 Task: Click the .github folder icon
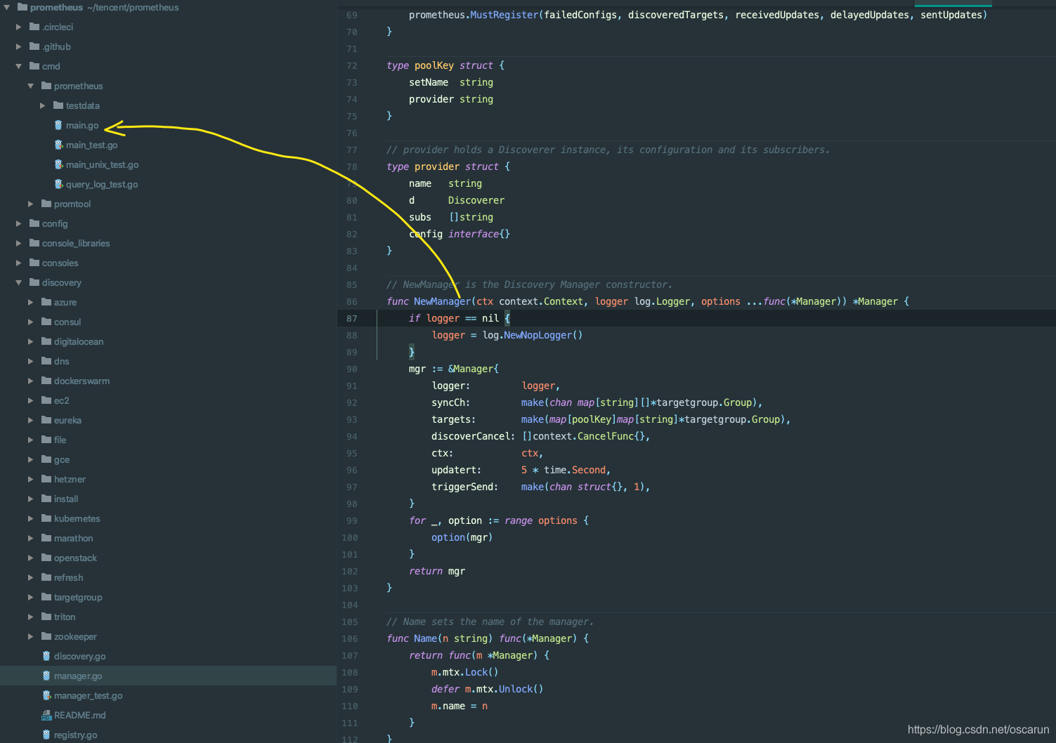pyautogui.click(x=34, y=46)
